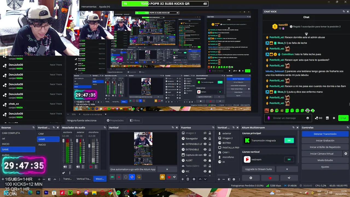
Task: Mute the escritorio audio channel
Action: (65, 167)
